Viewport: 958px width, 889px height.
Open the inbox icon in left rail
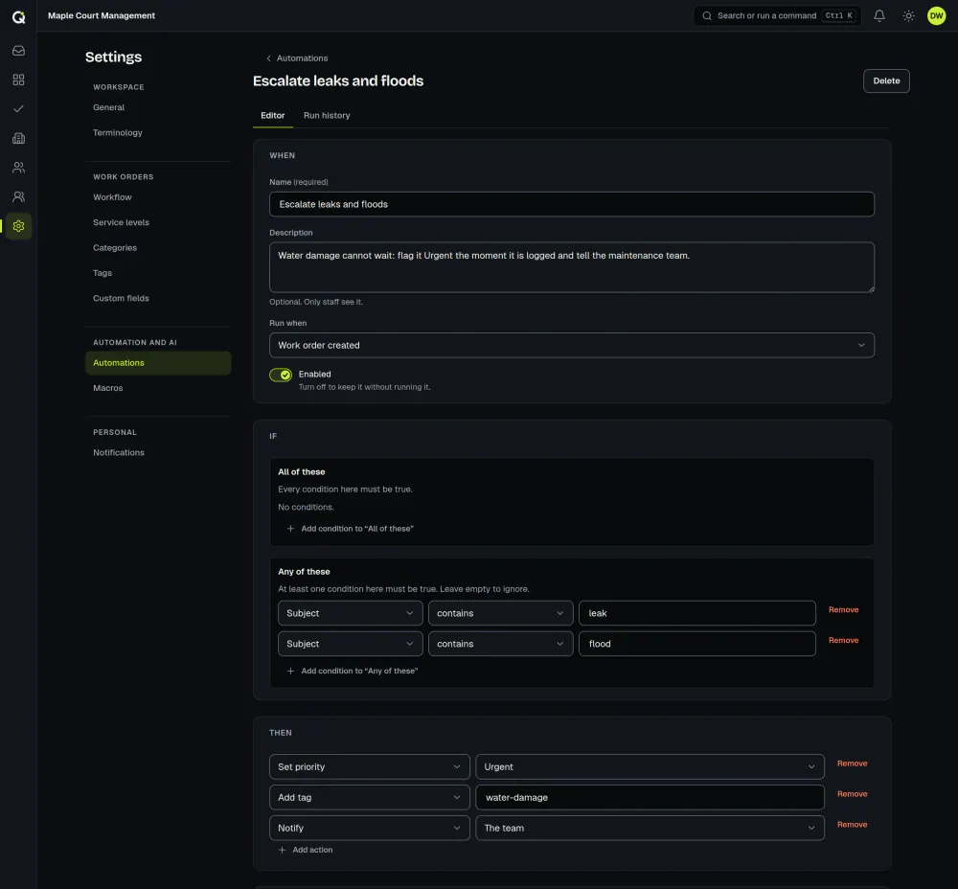18,51
